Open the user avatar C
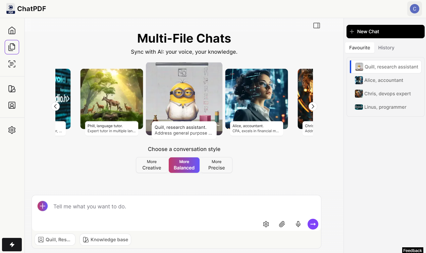The image size is (426, 253). [x=415, y=9]
